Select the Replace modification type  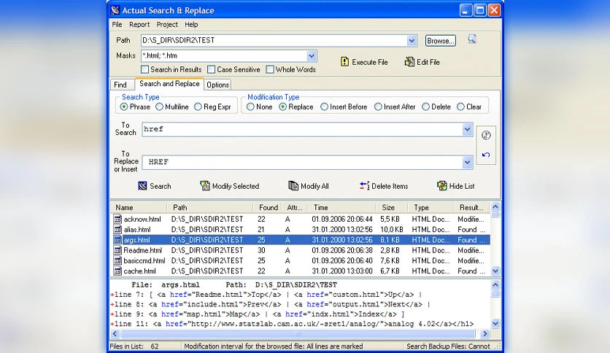click(x=283, y=106)
